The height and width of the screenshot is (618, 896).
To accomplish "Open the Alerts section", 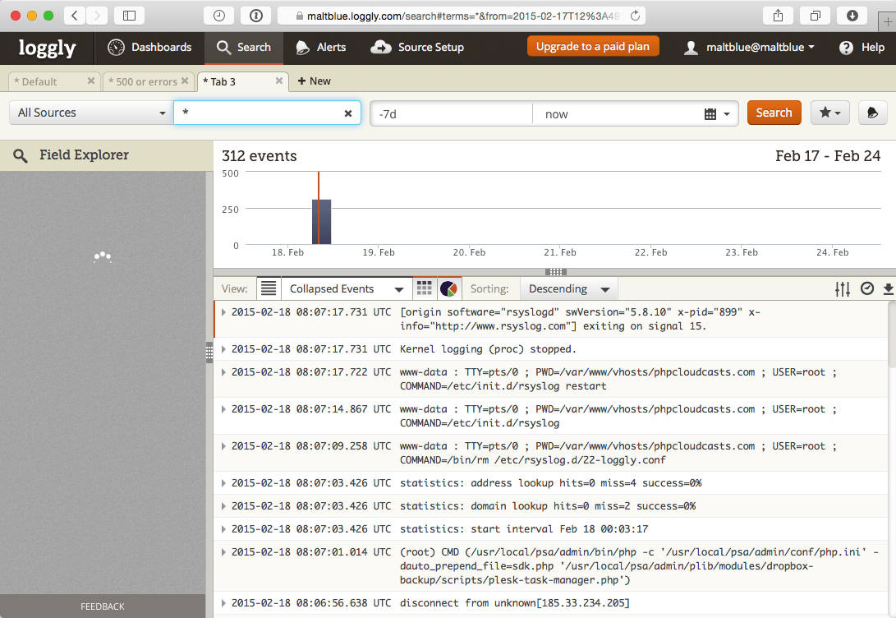I will click(x=320, y=48).
